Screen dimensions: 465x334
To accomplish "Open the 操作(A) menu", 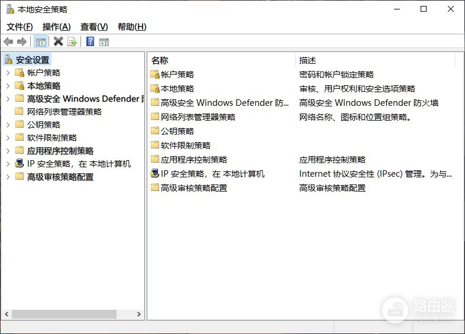I will (x=56, y=27).
